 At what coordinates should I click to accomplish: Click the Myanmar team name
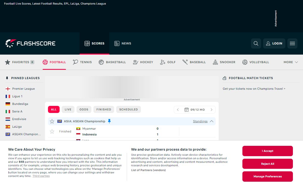(89, 129)
